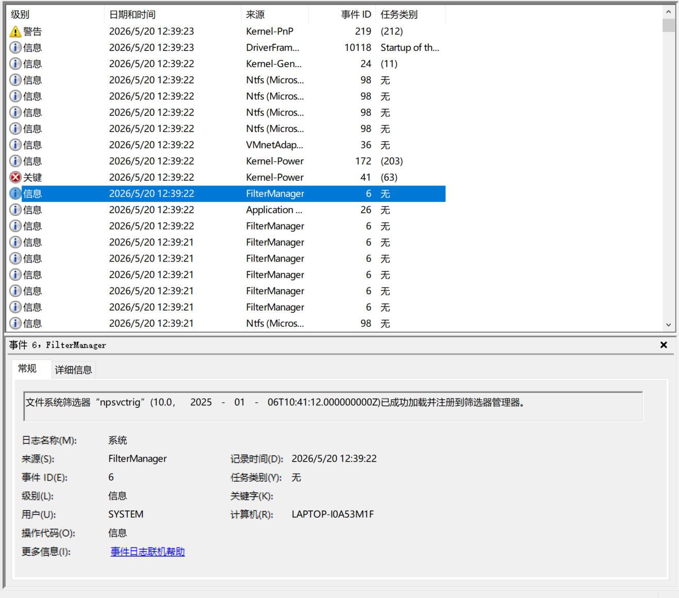The height and width of the screenshot is (598, 679).
Task: Click the SYSTEM user value in details
Action: [x=126, y=514]
